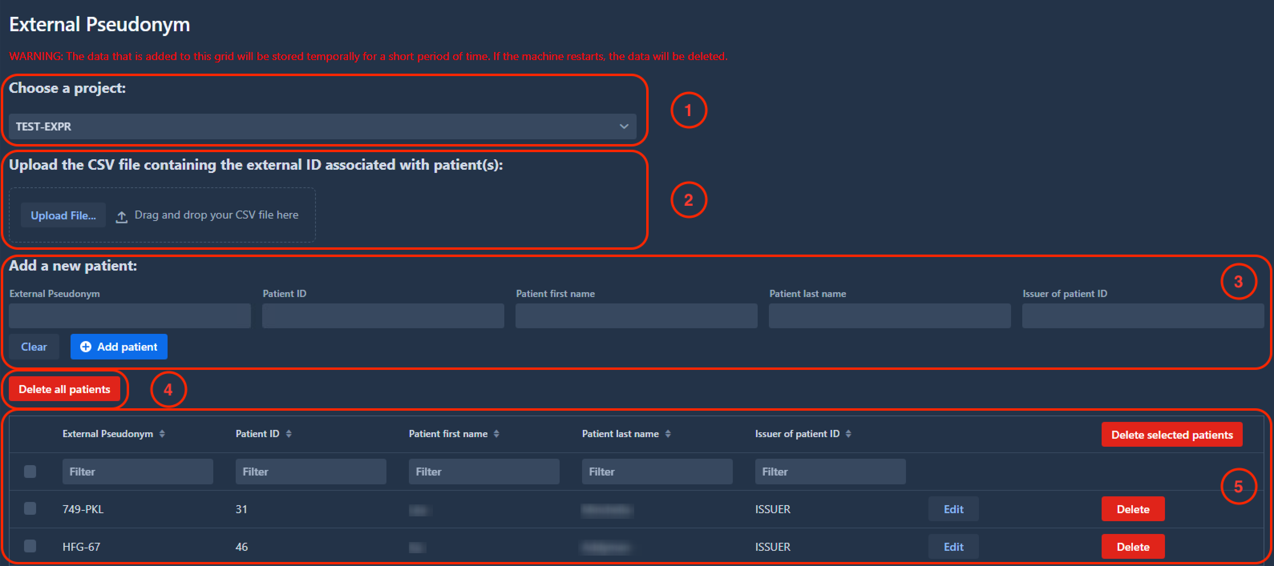Sort by Patient last name column arrows

click(x=668, y=434)
